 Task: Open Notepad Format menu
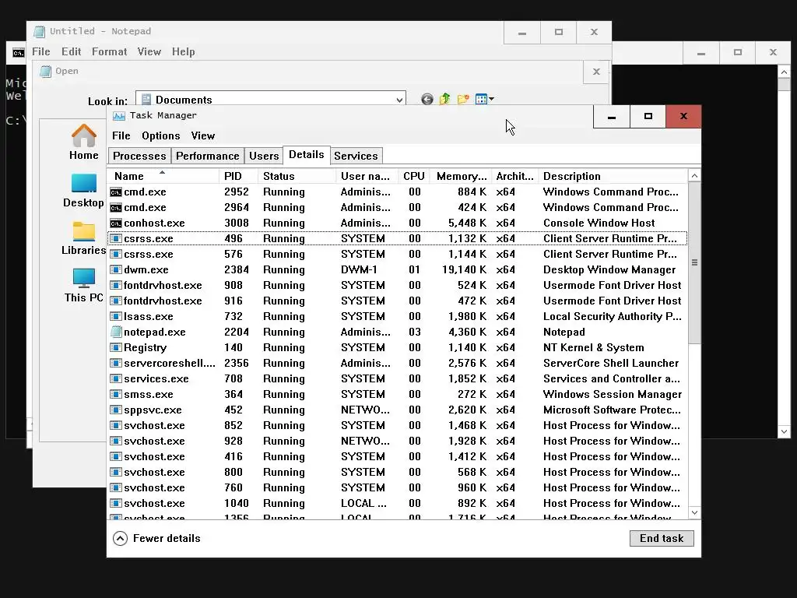coord(109,52)
